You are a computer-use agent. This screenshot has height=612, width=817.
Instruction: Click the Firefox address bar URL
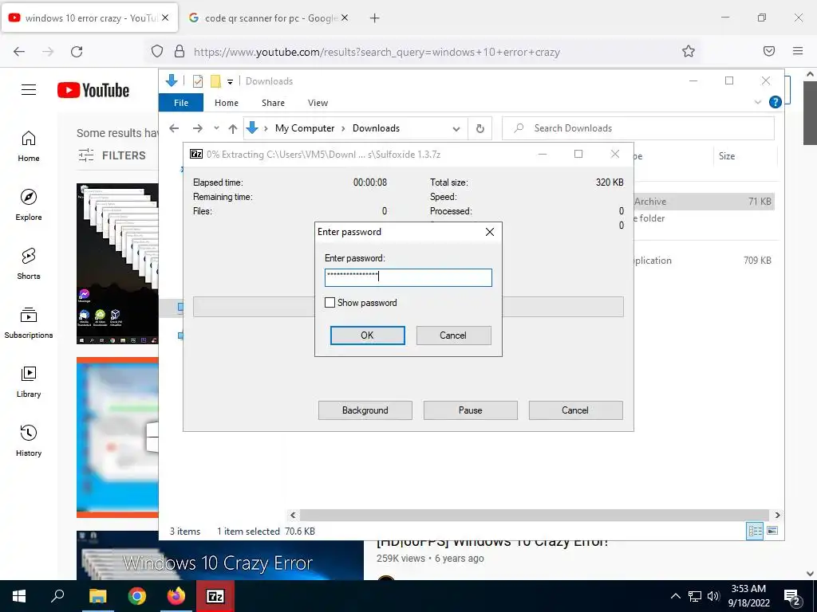(377, 52)
